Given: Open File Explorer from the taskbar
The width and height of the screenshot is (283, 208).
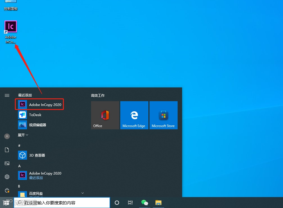Looking at the screenshot, I should [x=159, y=203].
